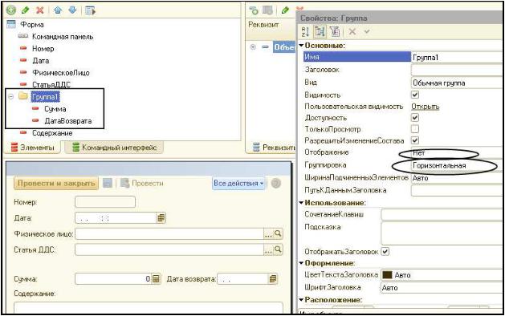Click the green pencil edit icon in Elements toolbar

tap(26, 10)
